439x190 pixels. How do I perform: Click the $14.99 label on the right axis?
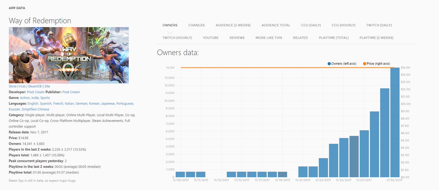(405, 68)
